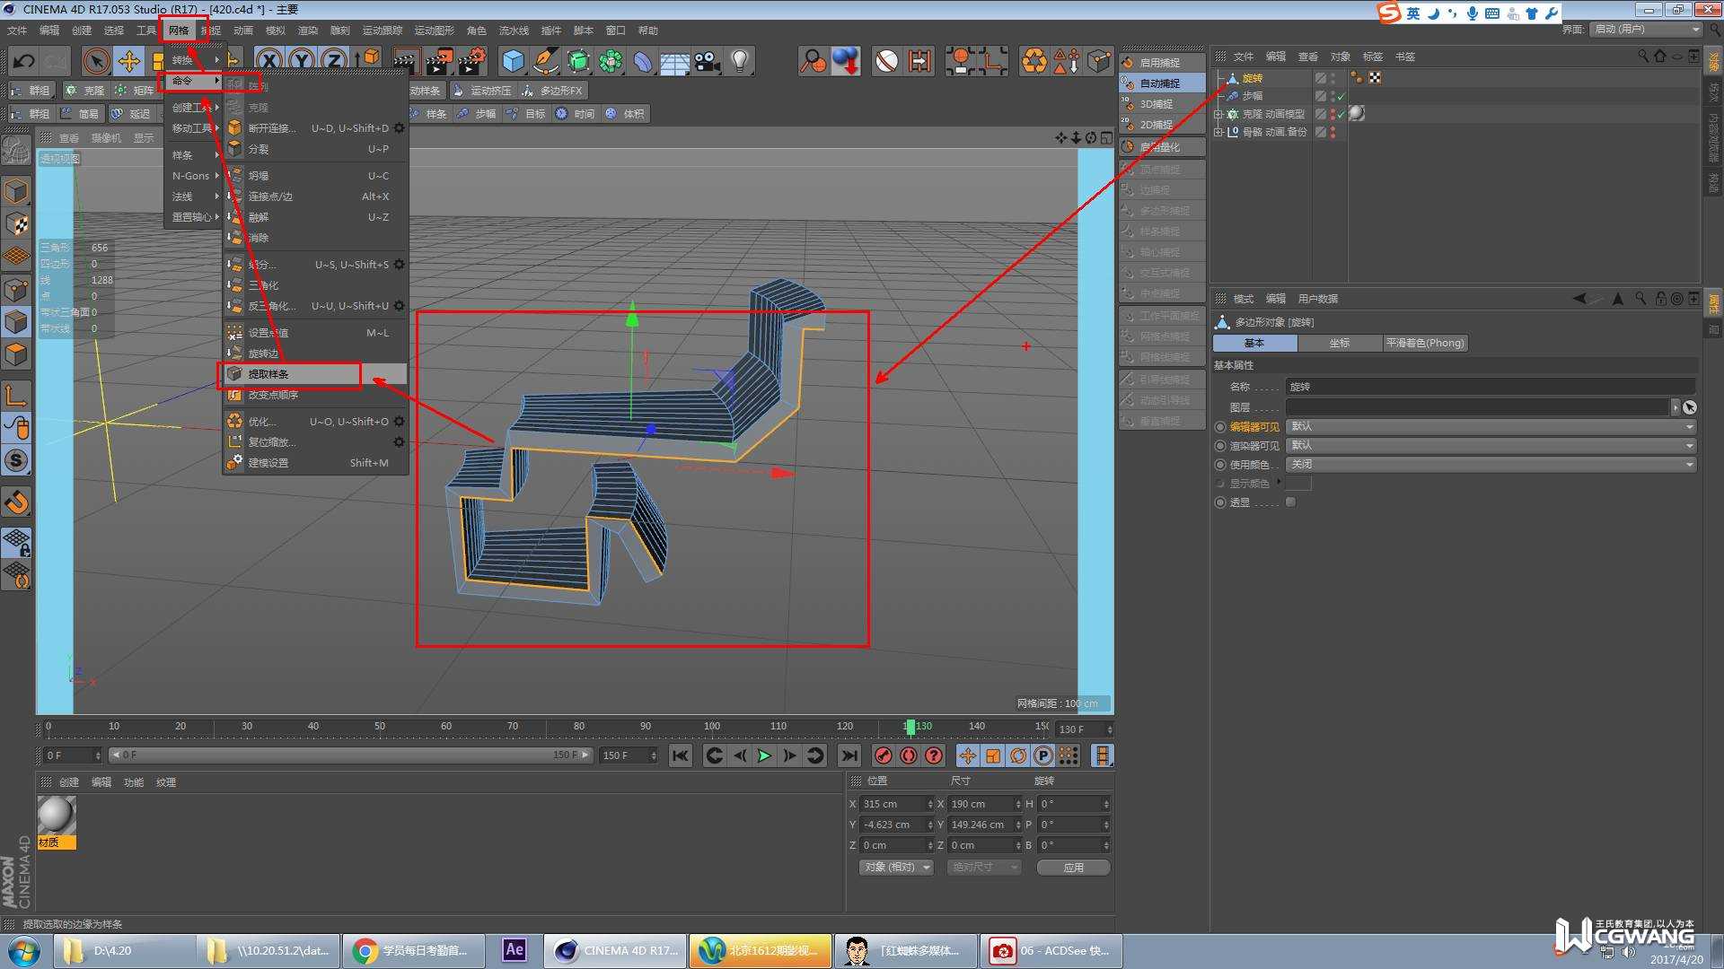Toggle the 透显 checkbox

pos(1290,502)
